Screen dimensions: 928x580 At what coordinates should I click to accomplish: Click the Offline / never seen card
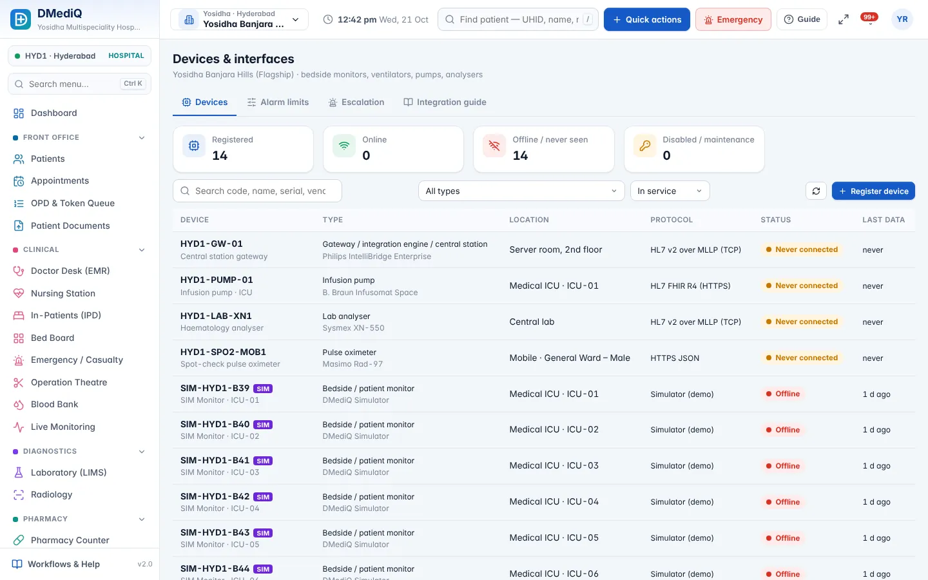point(544,149)
